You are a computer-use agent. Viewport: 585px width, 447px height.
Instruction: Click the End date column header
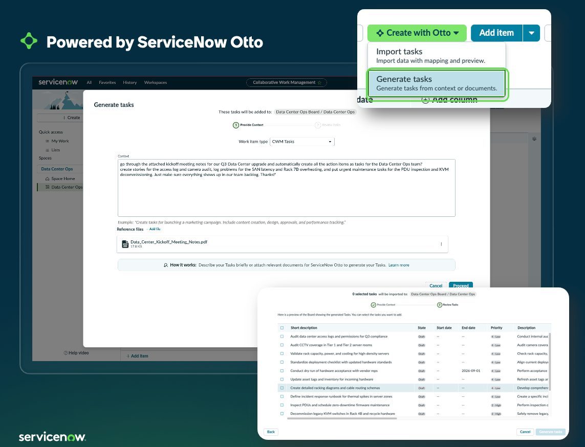(468, 328)
